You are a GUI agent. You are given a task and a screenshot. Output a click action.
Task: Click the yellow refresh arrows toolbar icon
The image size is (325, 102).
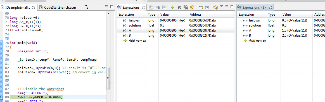coord(192,8)
